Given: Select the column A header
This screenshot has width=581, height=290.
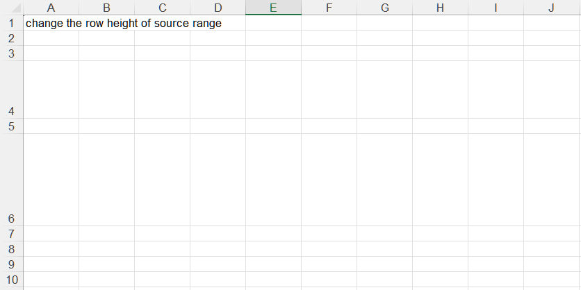Looking at the screenshot, I should 51,8.
